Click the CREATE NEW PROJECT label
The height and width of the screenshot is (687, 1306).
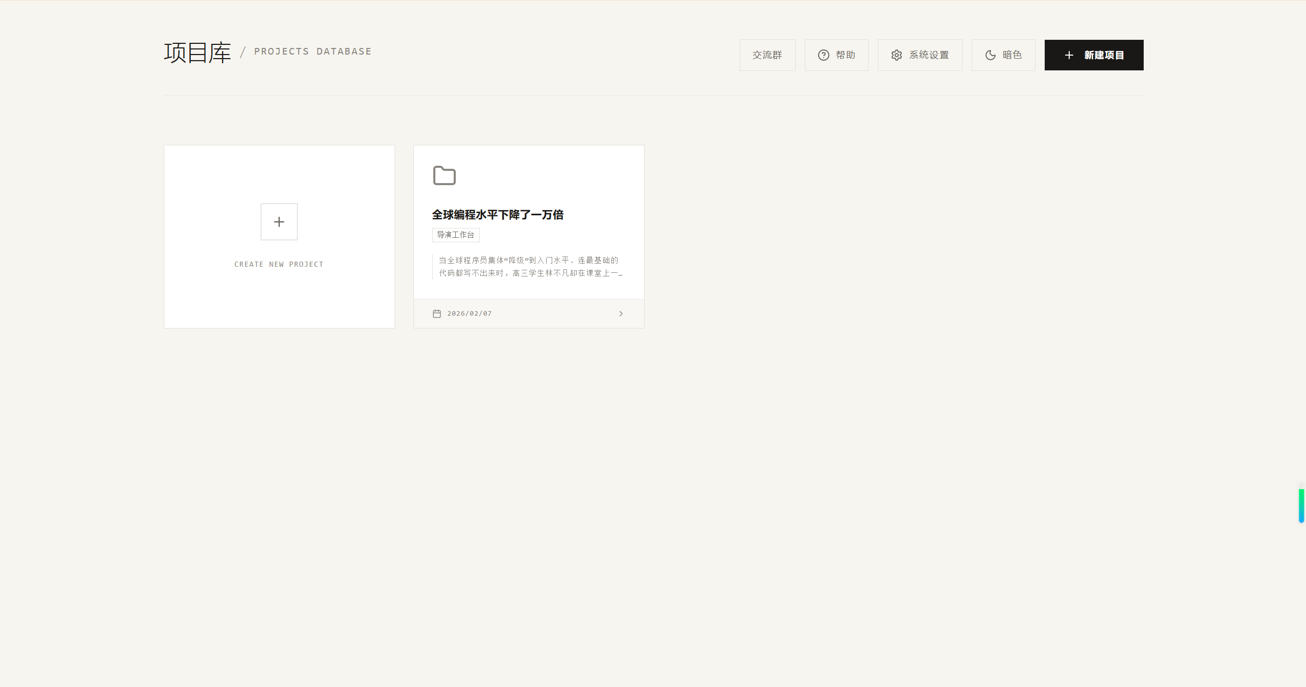click(x=279, y=264)
